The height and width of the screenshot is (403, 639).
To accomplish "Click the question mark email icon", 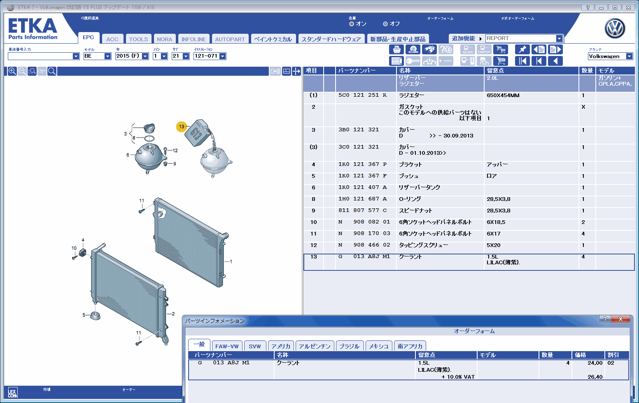I will 446,49.
